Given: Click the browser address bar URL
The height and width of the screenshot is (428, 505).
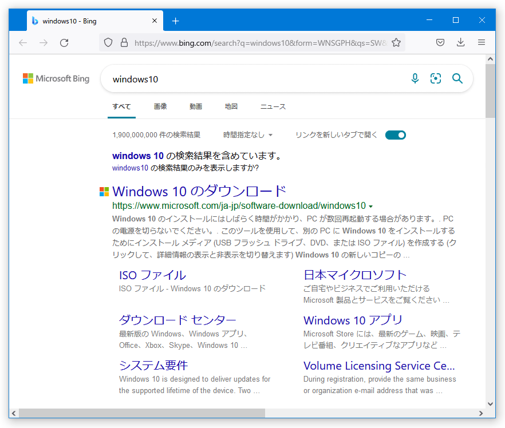Looking at the screenshot, I should [260, 43].
